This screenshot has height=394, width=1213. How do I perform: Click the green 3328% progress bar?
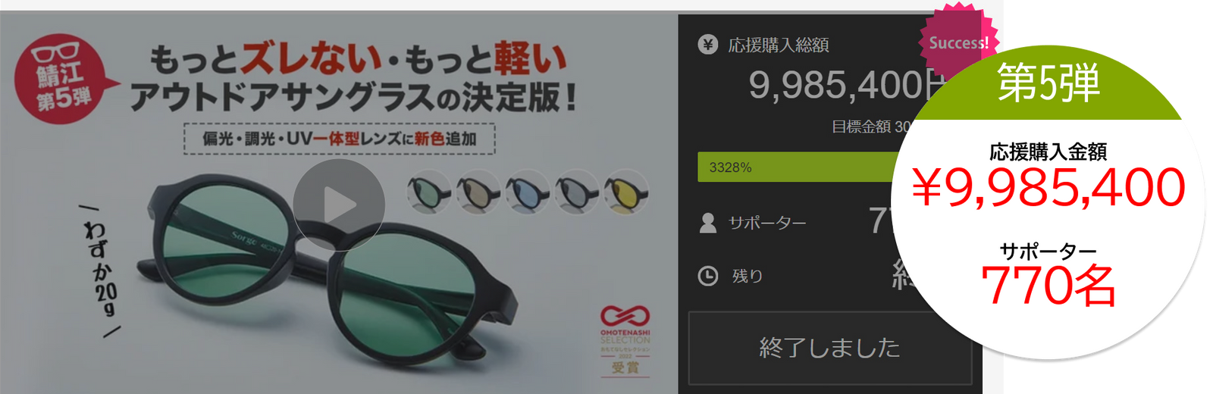coord(796,167)
